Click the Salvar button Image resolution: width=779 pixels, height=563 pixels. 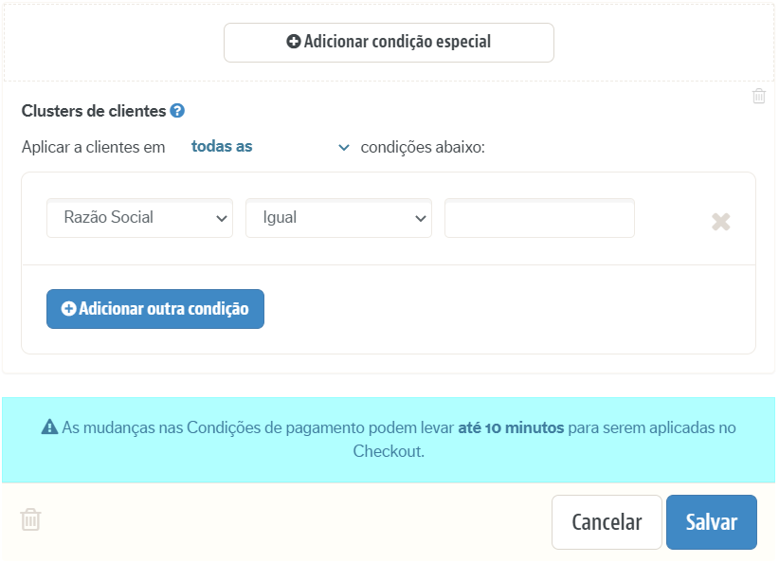(x=712, y=521)
